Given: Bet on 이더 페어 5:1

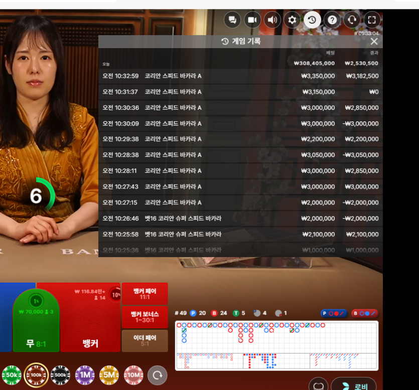Looking at the screenshot, I should [x=145, y=340].
